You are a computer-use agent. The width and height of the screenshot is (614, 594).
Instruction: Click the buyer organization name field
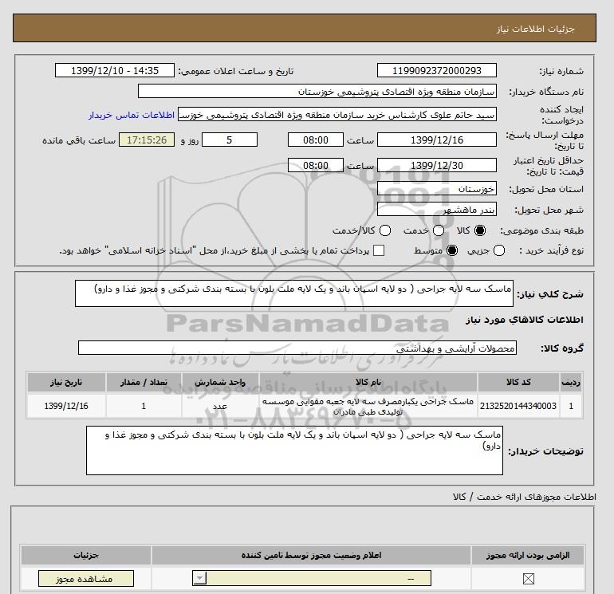317,91
